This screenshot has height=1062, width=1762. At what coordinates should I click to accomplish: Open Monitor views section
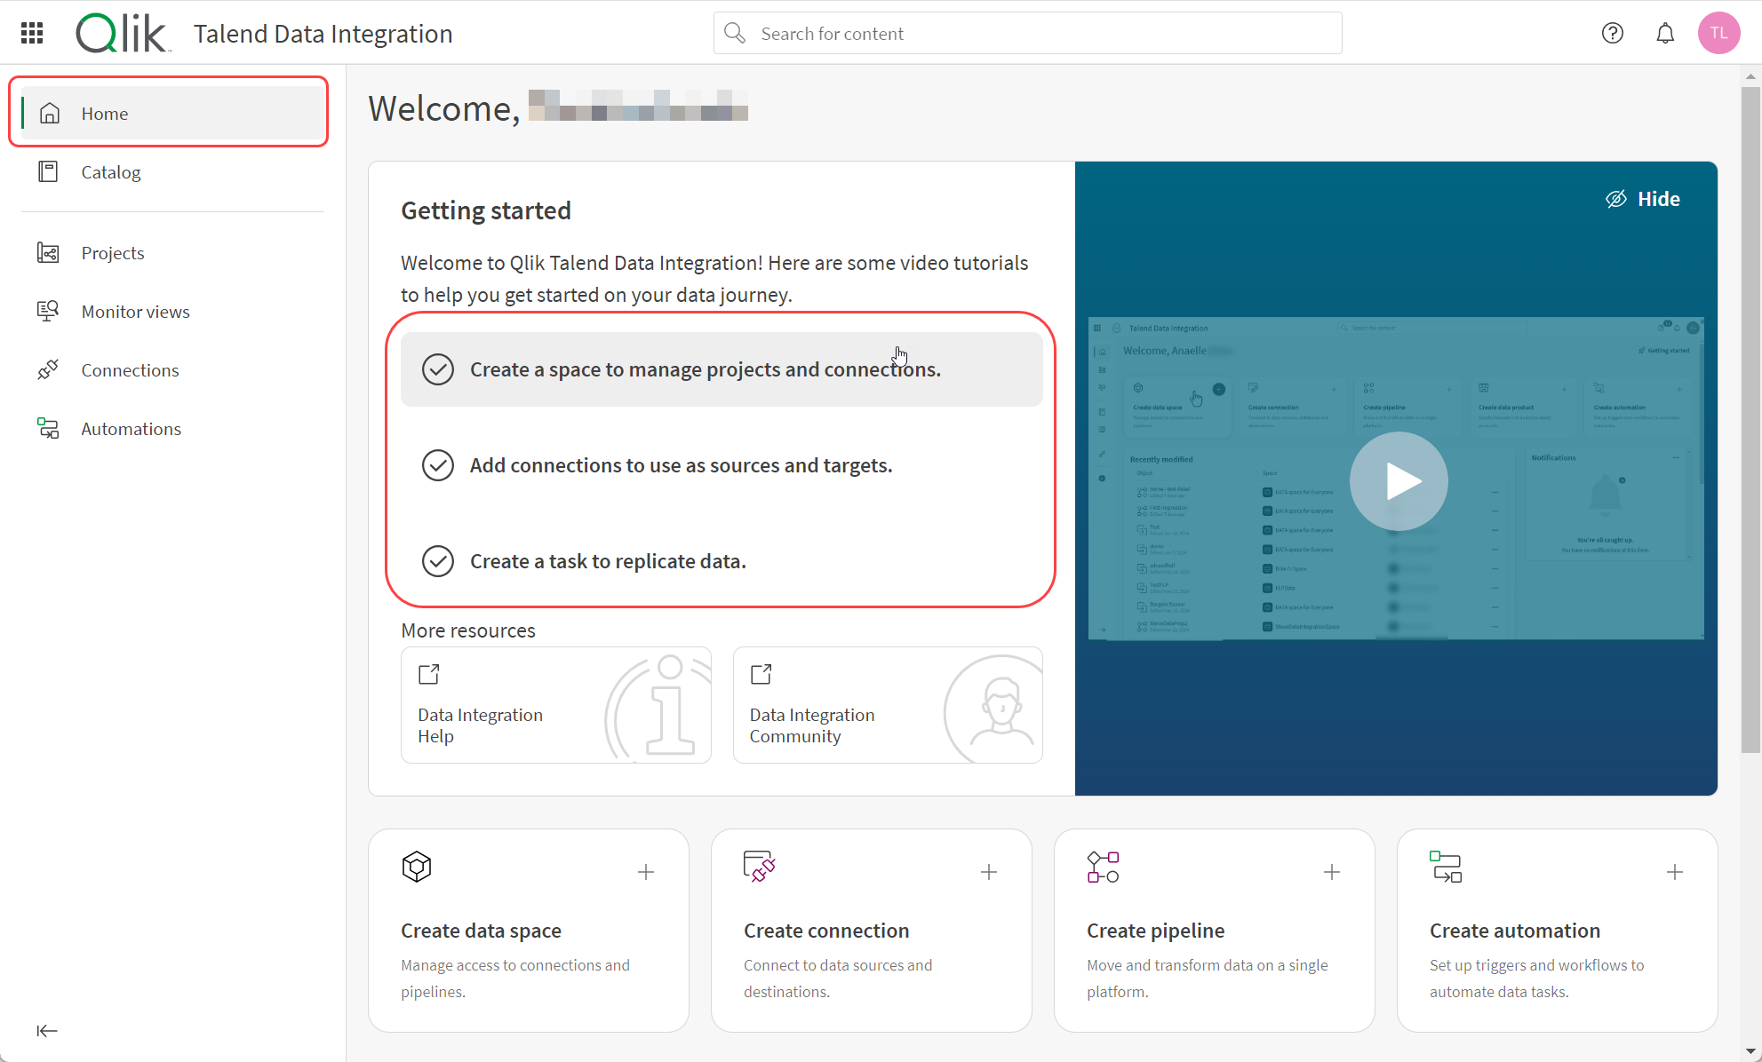click(135, 311)
